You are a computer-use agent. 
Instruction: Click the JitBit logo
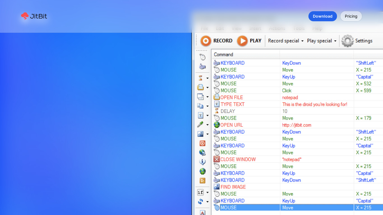34,16
